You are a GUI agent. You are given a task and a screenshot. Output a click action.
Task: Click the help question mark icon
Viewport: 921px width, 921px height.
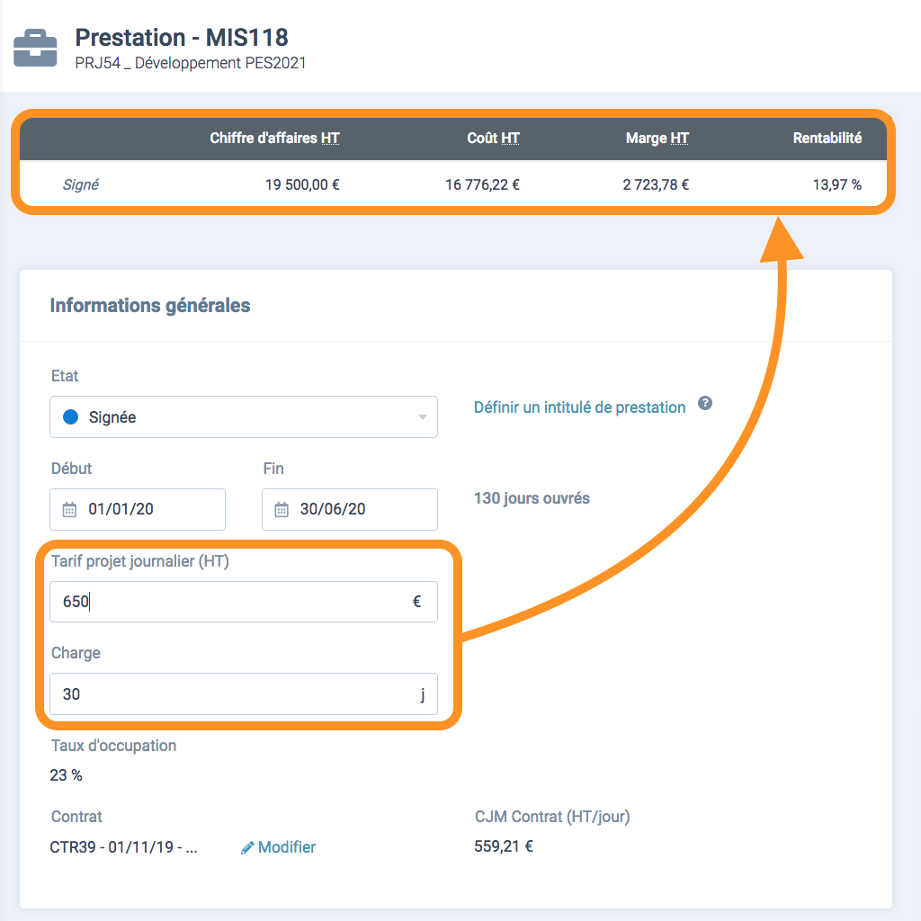pos(705,403)
